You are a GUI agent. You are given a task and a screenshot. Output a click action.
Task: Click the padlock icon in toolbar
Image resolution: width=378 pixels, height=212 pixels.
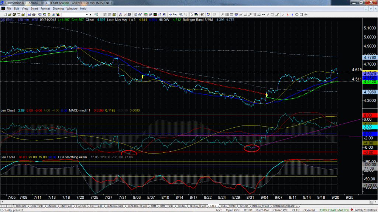tap(49, 14)
